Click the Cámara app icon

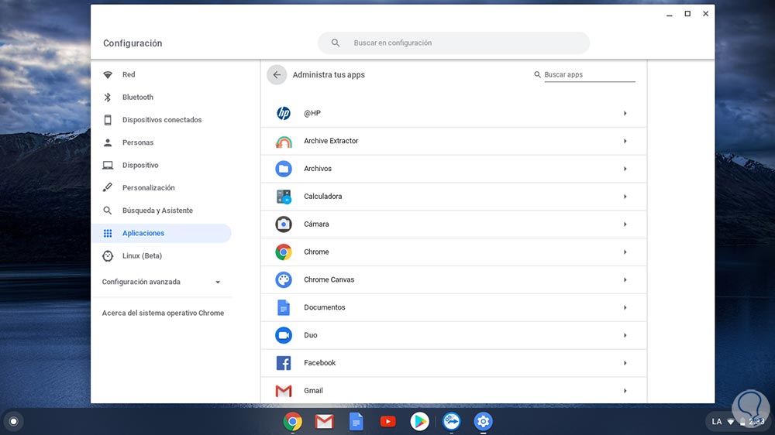tap(283, 224)
